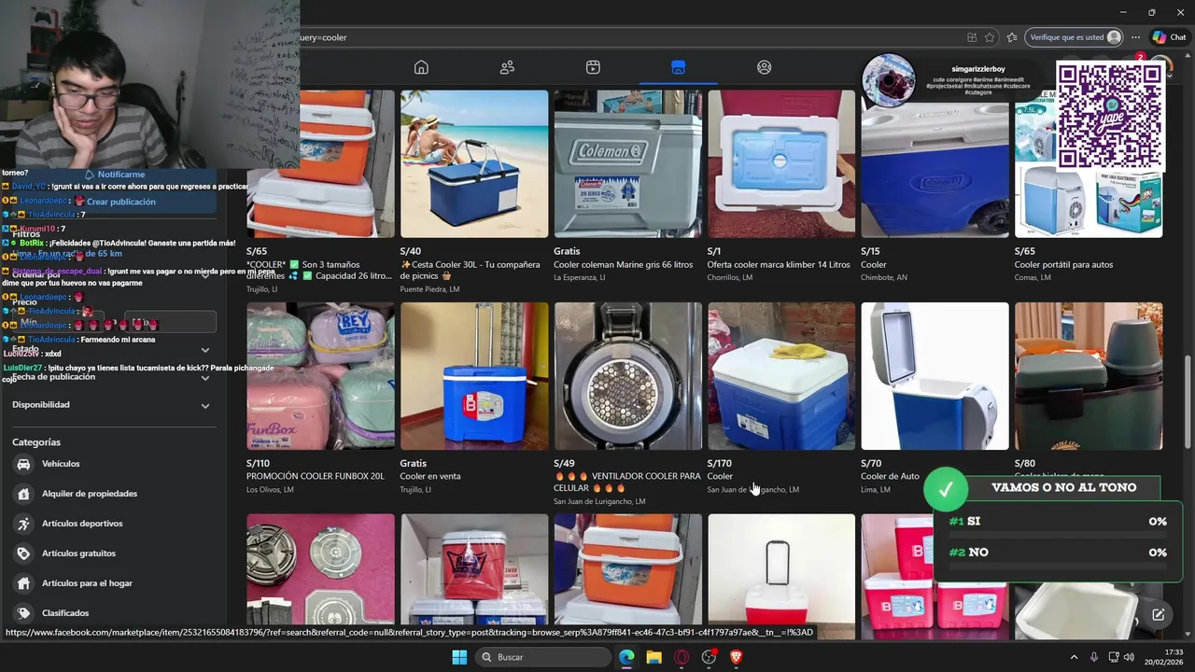Click 'PROMOCIÓN COOLER FUNBOX 20L' listing title

pyautogui.click(x=316, y=477)
